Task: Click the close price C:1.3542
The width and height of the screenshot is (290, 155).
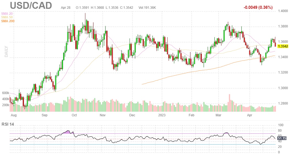Action: coord(126,8)
